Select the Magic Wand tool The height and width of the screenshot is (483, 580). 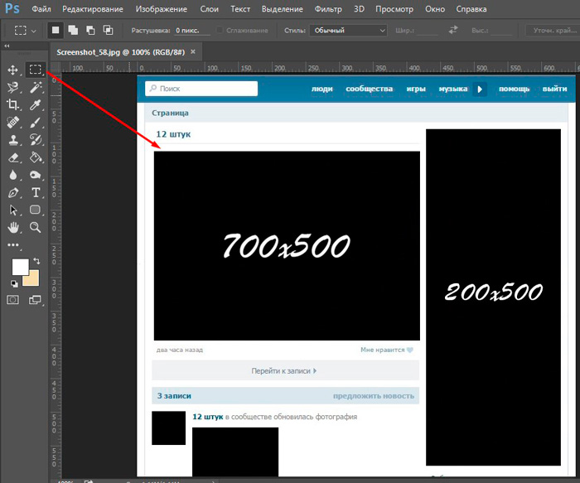click(36, 88)
